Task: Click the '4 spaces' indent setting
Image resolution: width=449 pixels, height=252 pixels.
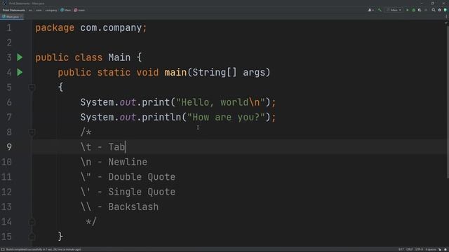Action: click(x=431, y=249)
